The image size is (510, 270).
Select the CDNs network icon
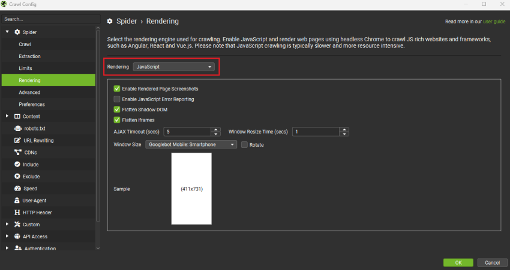click(17, 153)
